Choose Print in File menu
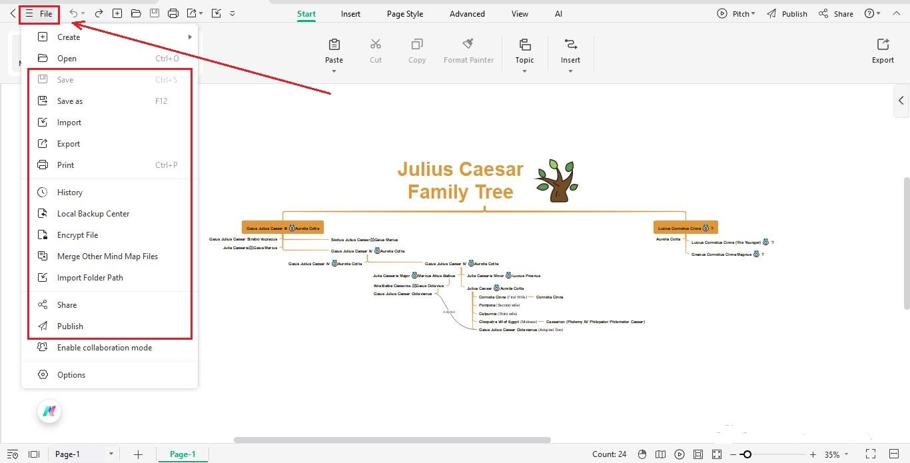Screen dimensions: 910x463 tap(110, 165)
